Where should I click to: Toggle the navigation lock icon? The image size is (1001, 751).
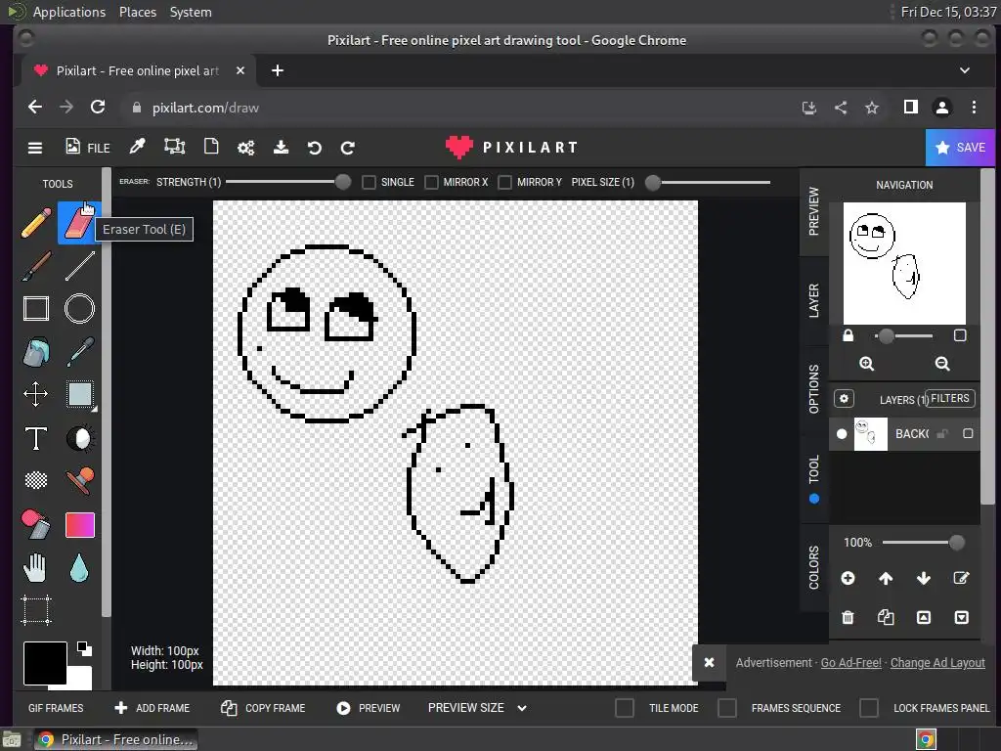click(x=848, y=335)
